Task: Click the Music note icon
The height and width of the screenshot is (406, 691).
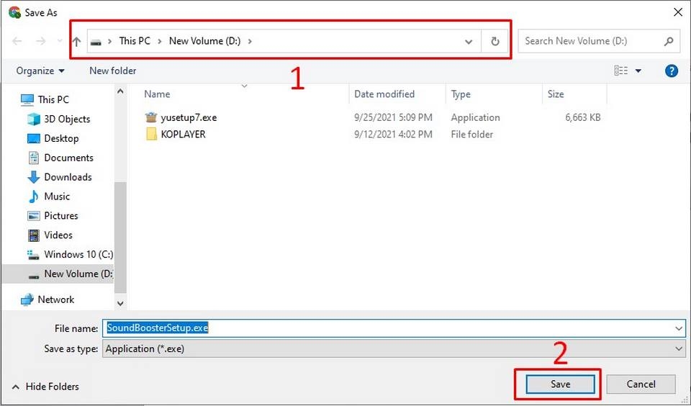Action: [x=34, y=197]
